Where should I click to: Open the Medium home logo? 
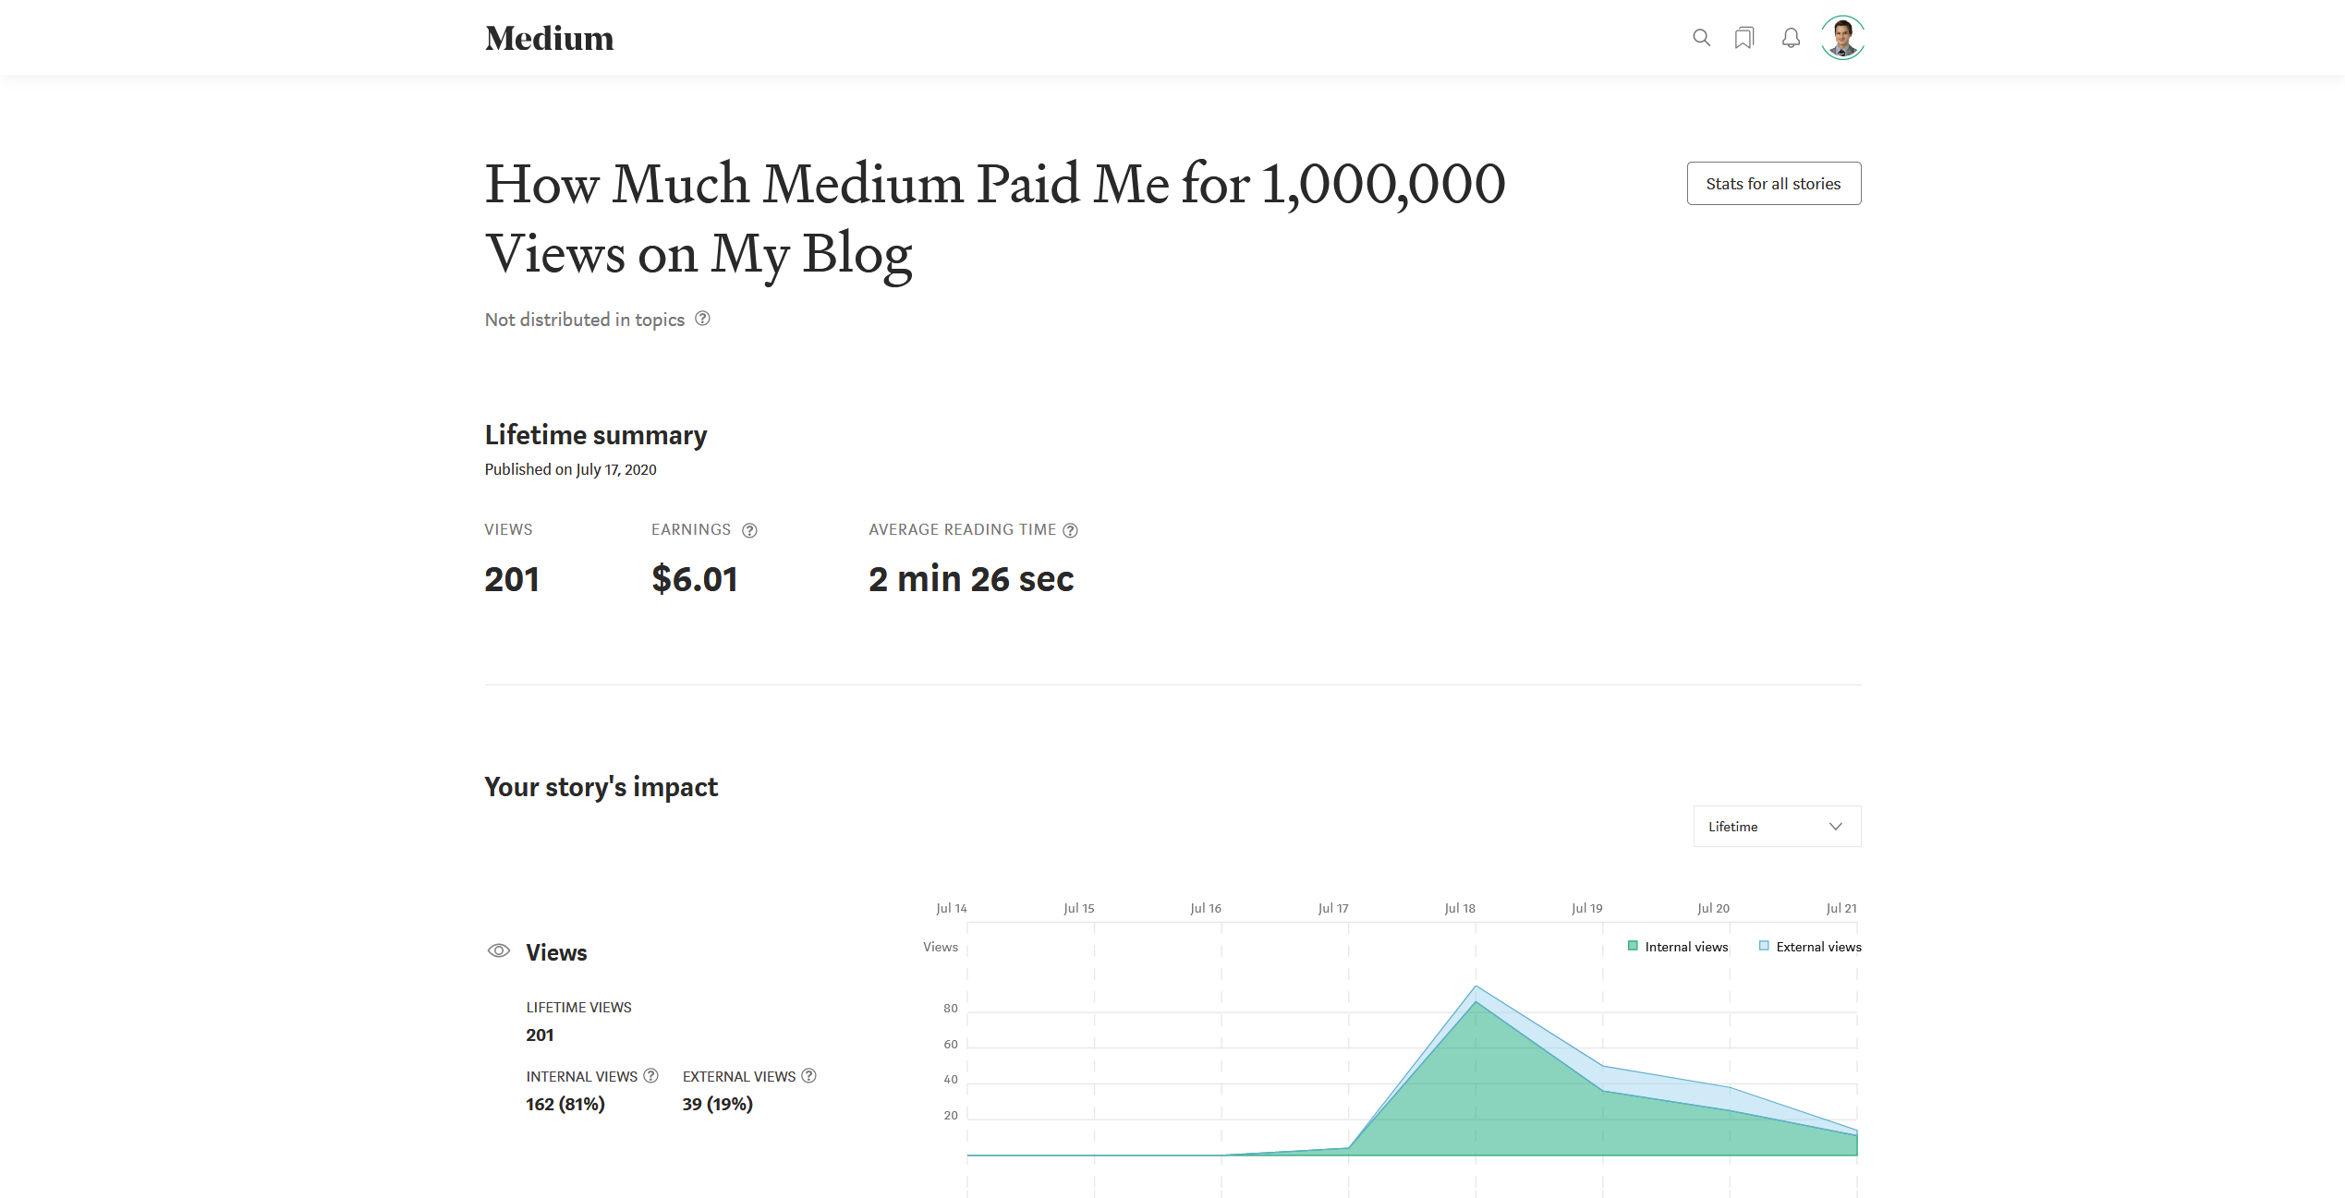coord(549,38)
